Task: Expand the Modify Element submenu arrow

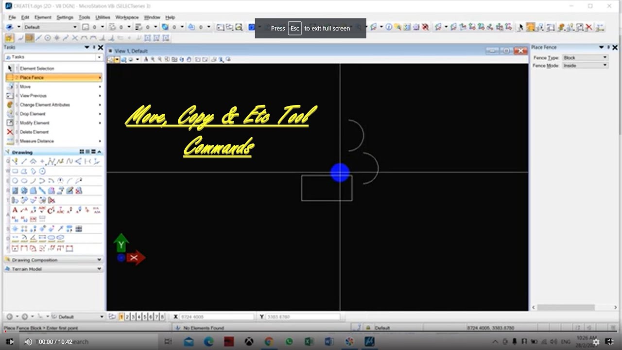Action: [x=100, y=123]
